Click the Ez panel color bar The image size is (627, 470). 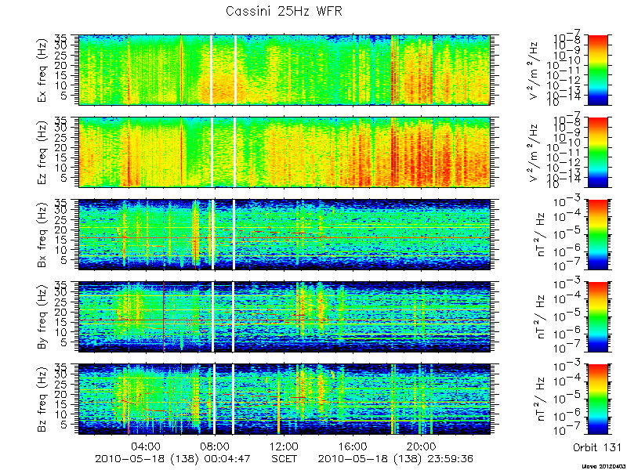click(x=597, y=152)
